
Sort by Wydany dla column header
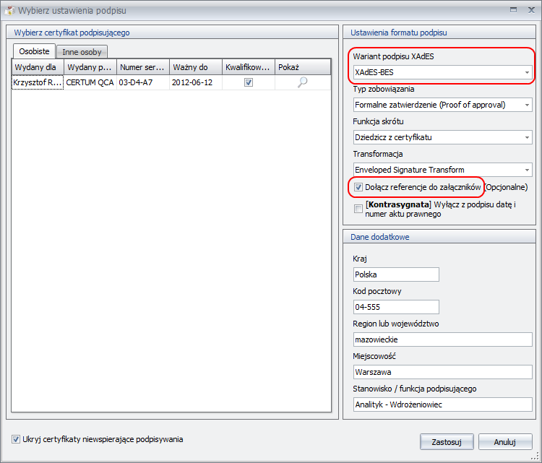point(38,67)
